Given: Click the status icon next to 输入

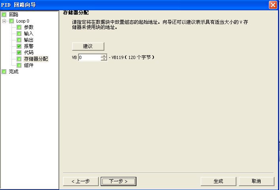Looking at the screenshot, I should coord(19,34).
